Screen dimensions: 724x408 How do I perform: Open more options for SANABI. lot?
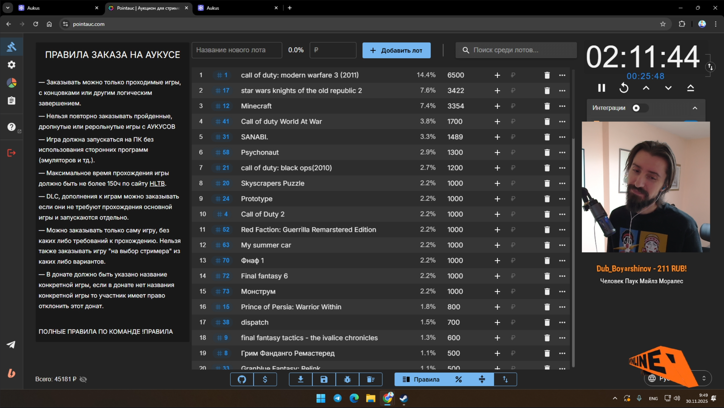(562, 137)
